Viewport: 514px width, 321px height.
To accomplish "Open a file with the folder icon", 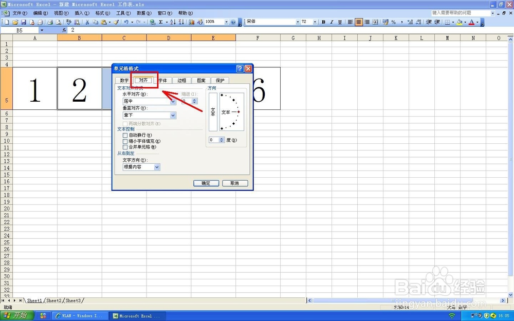I will point(15,22).
